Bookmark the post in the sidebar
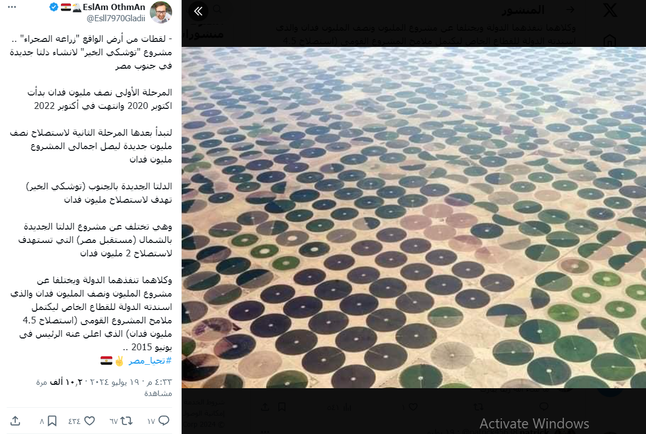 (x=52, y=421)
